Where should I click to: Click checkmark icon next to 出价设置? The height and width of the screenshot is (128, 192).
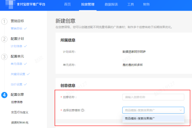(25, 84)
